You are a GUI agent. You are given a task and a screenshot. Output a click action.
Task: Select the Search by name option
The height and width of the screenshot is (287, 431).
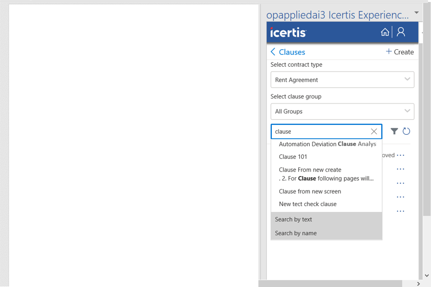point(296,233)
